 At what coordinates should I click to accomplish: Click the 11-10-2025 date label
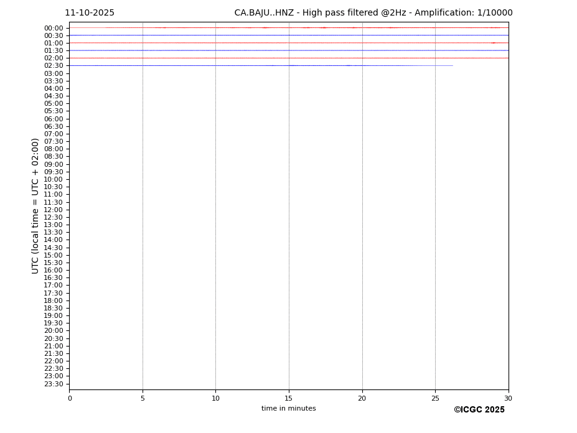click(90, 13)
